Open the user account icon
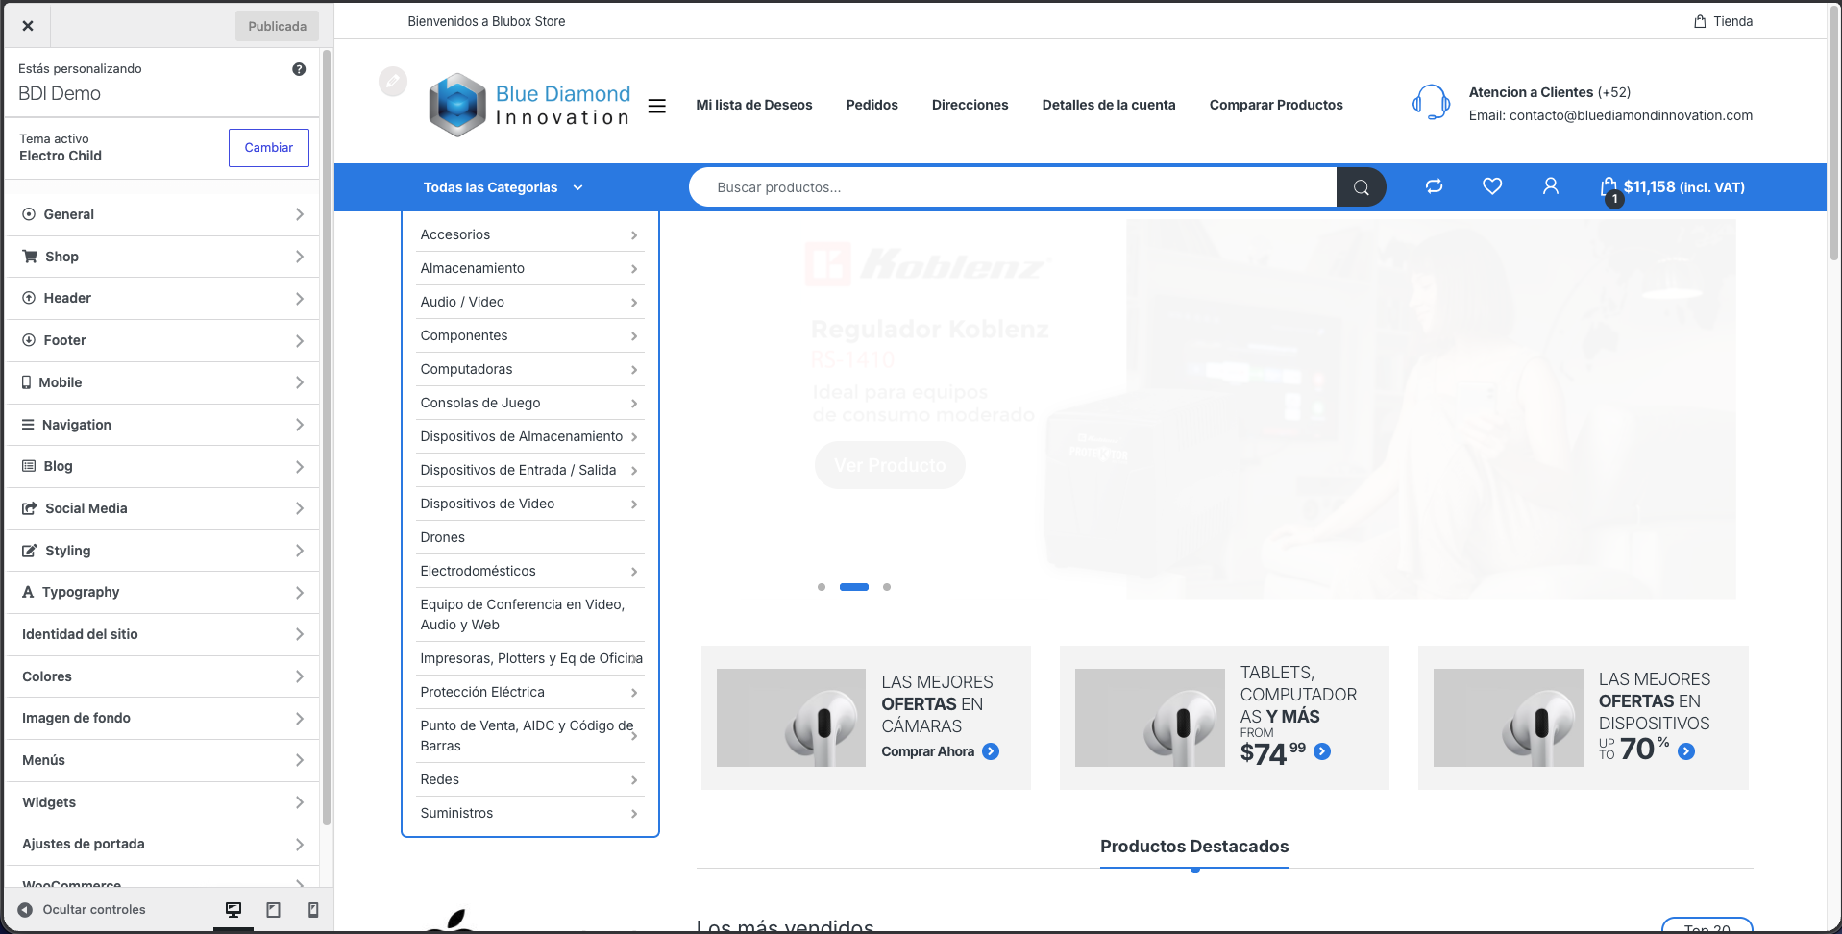The height and width of the screenshot is (934, 1842). point(1550,186)
